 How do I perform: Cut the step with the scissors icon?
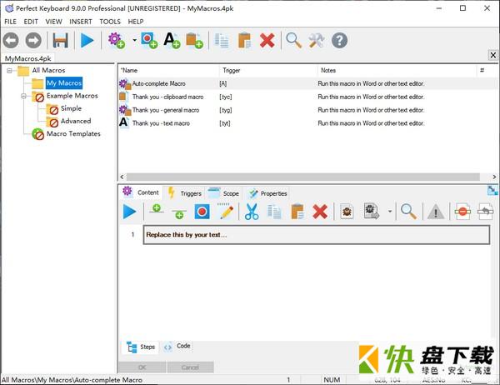(252, 212)
